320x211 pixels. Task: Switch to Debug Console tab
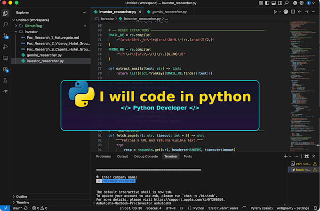[146, 156]
